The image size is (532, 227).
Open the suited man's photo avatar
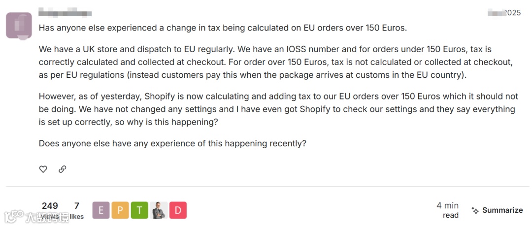pos(159,210)
